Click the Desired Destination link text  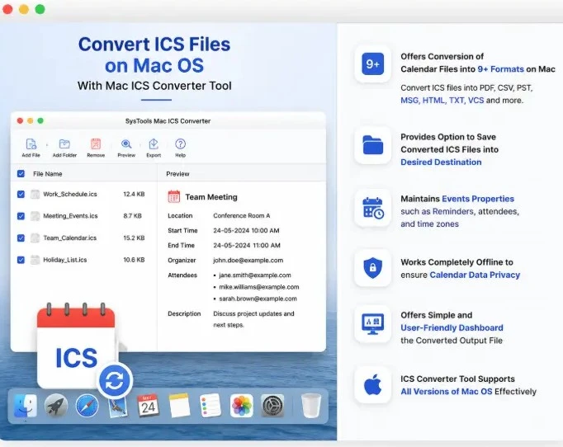[441, 162]
